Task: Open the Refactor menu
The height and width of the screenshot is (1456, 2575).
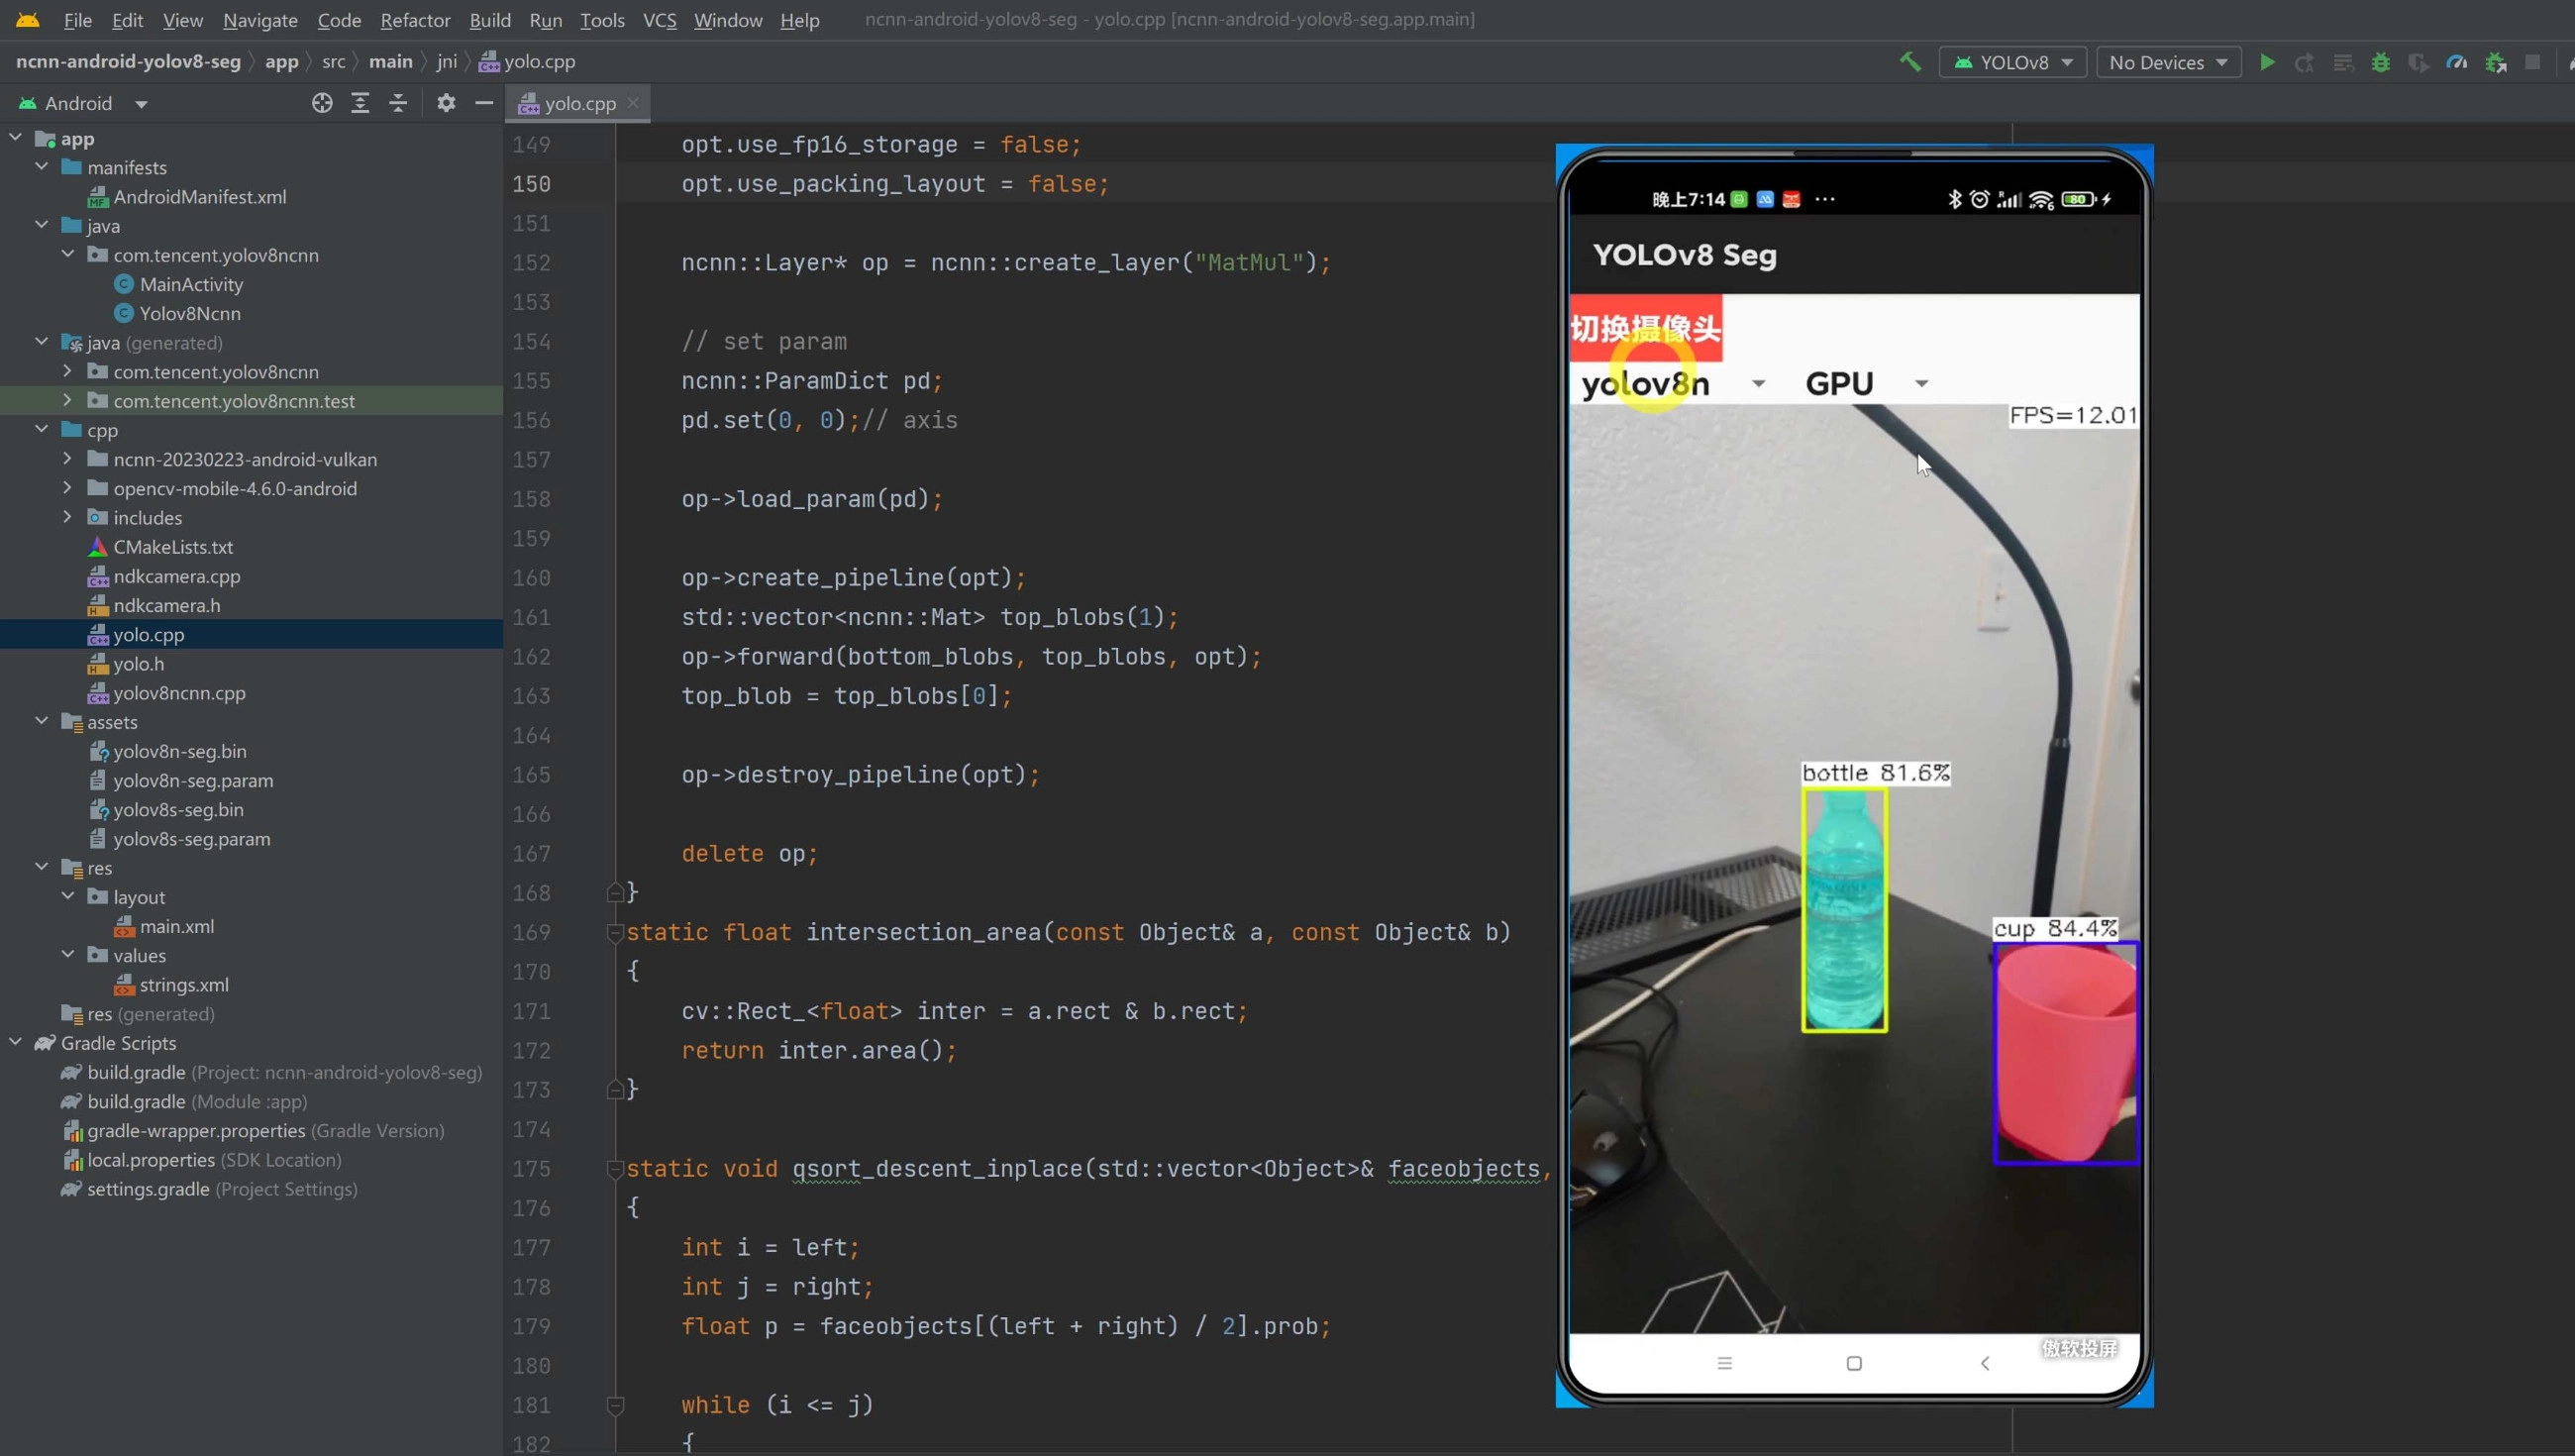Action: click(x=415, y=20)
